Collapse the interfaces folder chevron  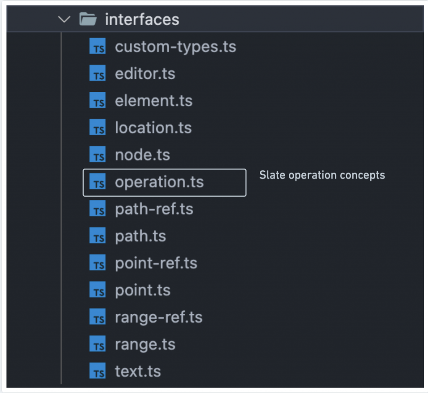pos(64,19)
